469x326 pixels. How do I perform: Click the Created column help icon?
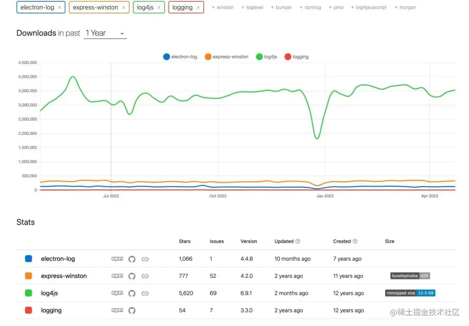click(x=355, y=241)
